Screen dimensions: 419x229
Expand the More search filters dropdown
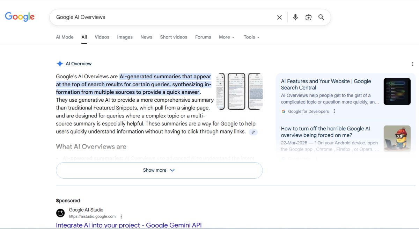point(227,37)
